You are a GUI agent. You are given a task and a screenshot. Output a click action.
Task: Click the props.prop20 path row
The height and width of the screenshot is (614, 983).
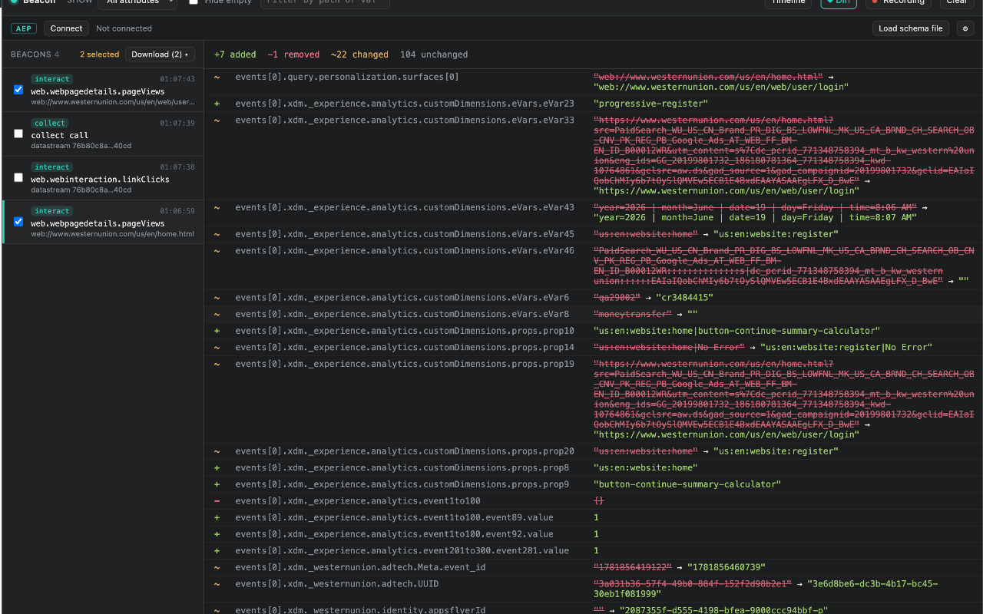pyautogui.click(x=405, y=451)
